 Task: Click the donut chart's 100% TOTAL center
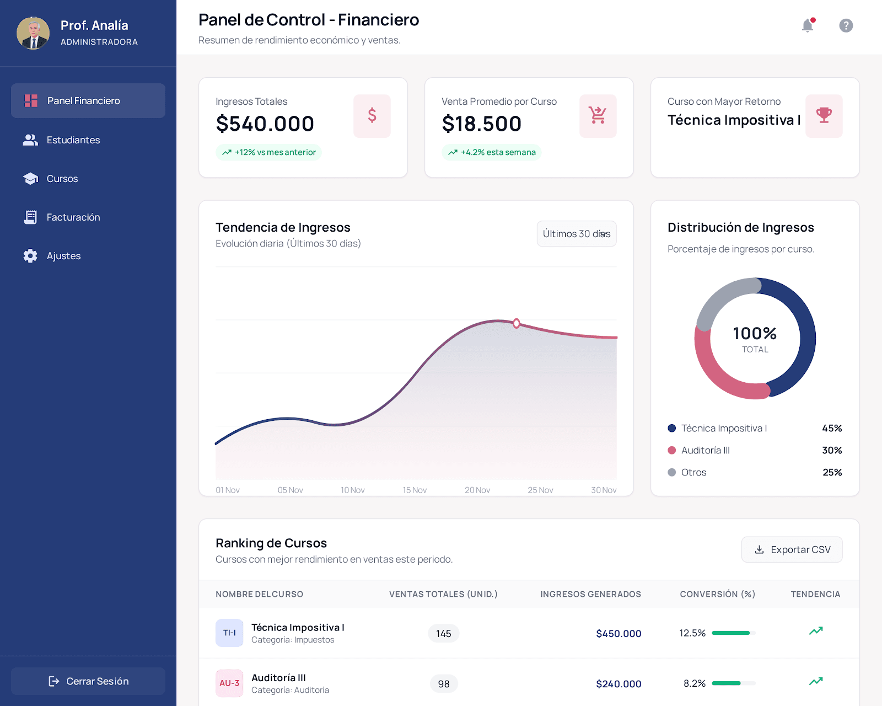(755, 339)
